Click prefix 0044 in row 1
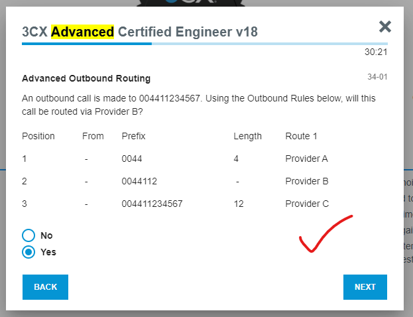 132,158
